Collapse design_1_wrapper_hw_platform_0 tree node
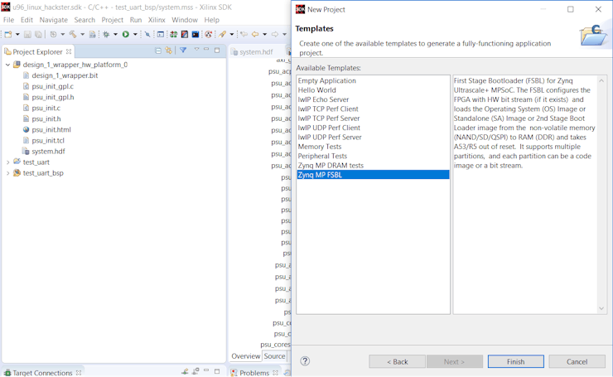 click(7, 65)
